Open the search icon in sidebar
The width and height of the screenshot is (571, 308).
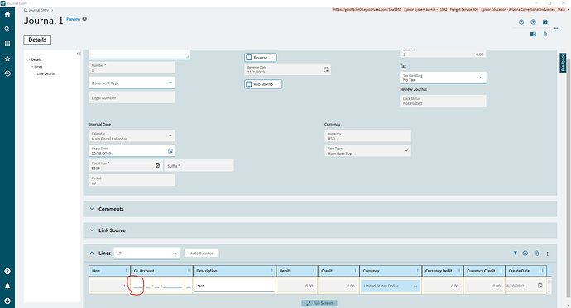[x=7, y=29]
